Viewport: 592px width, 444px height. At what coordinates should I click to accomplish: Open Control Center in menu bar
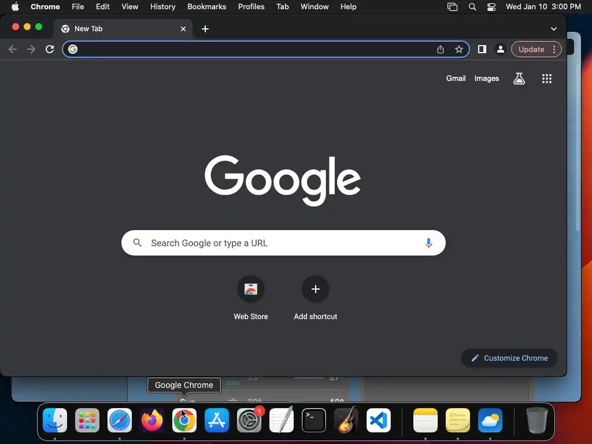pos(491,7)
